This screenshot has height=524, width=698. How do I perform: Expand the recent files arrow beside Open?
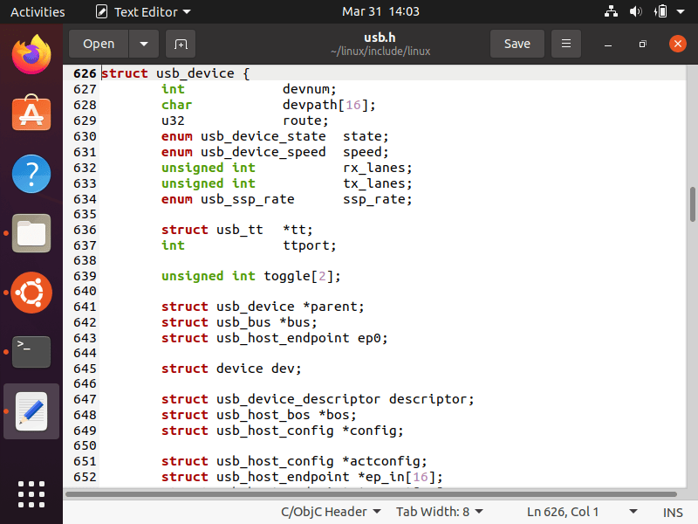point(144,44)
